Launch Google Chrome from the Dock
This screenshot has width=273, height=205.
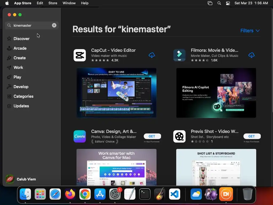[x=85, y=194]
